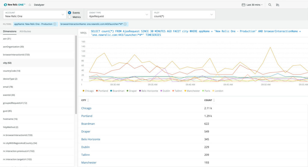Select the nr.browserInteractionId (720) dimension

pos(37,135)
